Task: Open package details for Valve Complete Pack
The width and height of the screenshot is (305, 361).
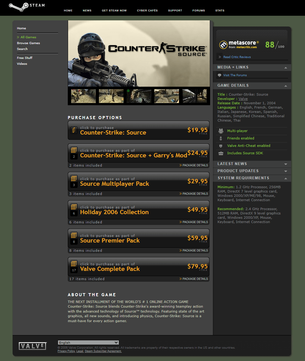Action: tap(194, 279)
